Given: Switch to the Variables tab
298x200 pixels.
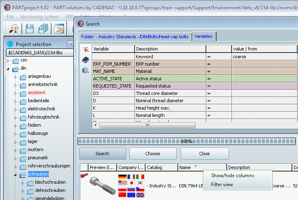Looking at the screenshot, I should [203, 36].
